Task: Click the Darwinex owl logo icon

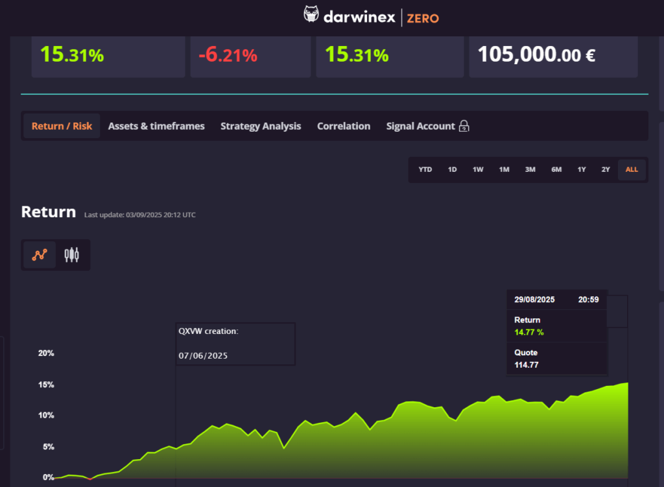Action: click(311, 14)
